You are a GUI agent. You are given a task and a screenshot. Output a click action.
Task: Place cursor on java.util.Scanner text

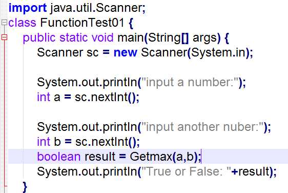click(98, 8)
